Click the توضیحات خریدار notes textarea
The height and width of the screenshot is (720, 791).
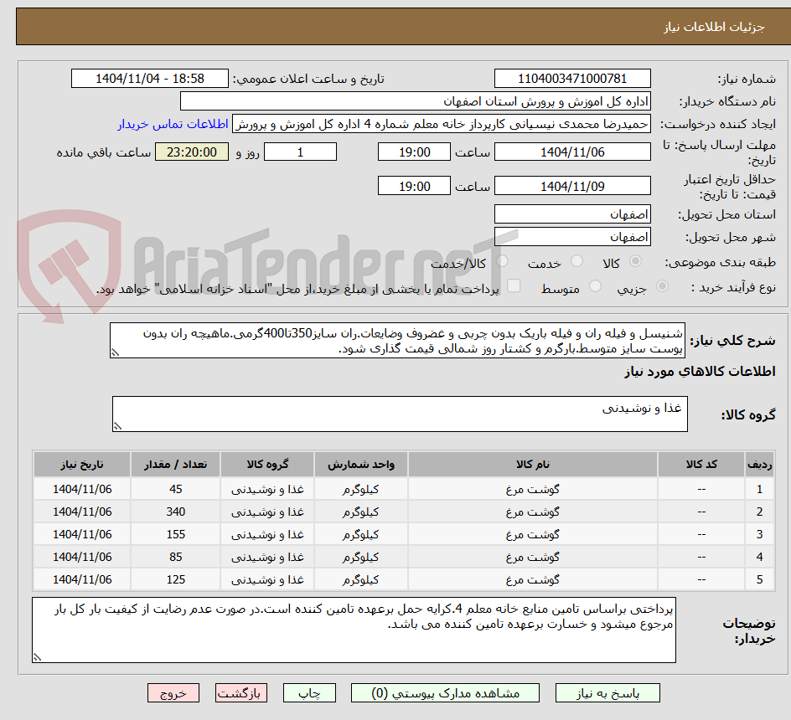click(354, 630)
